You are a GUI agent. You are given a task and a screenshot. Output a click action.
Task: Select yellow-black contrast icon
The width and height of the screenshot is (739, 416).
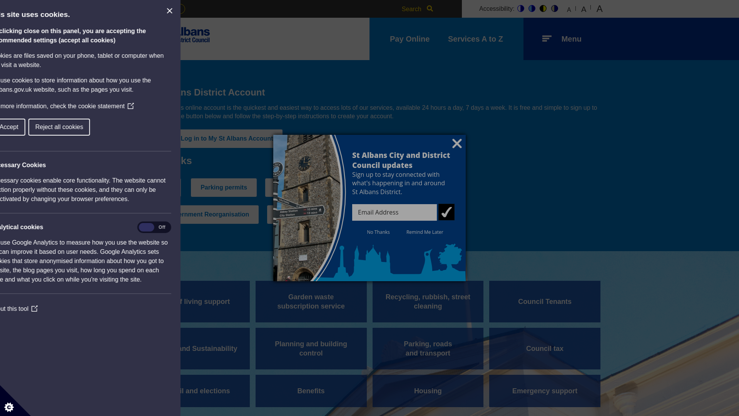(x=543, y=8)
